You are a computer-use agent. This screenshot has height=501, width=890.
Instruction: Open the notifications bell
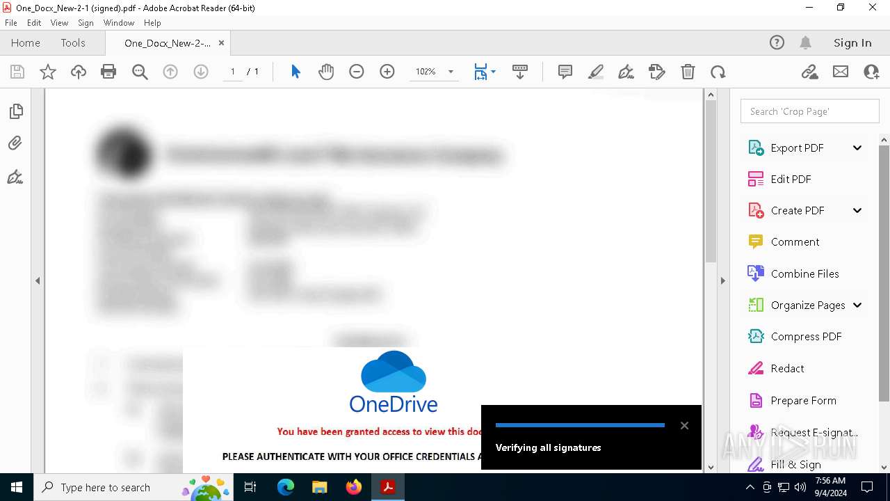(x=805, y=43)
